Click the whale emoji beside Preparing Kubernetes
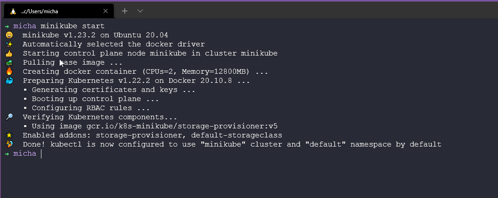 click(x=9, y=81)
